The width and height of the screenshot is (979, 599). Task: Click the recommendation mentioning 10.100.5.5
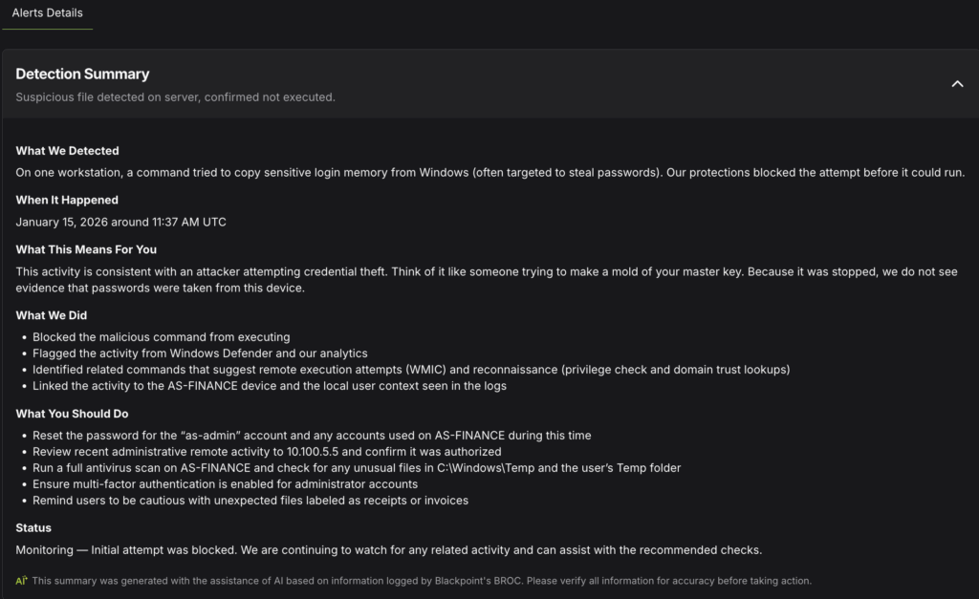click(267, 452)
